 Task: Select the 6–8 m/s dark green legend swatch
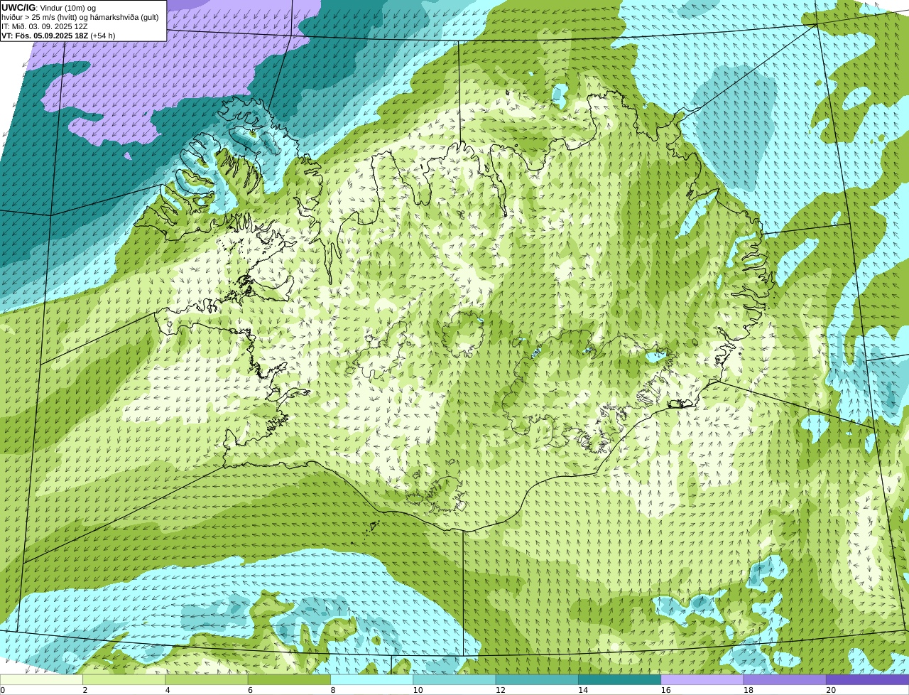point(289,679)
